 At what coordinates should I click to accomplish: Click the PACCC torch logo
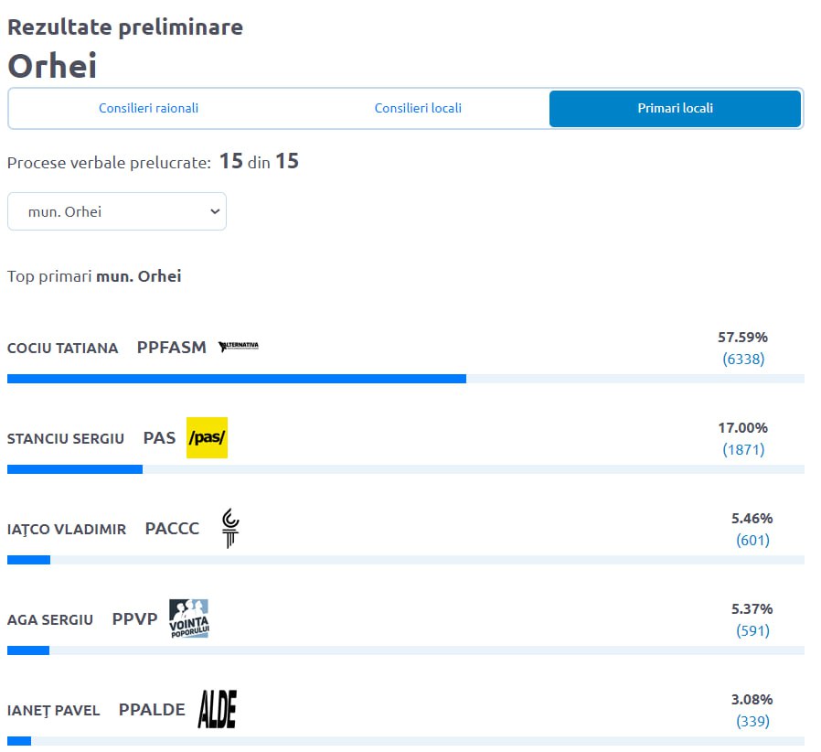click(x=230, y=528)
